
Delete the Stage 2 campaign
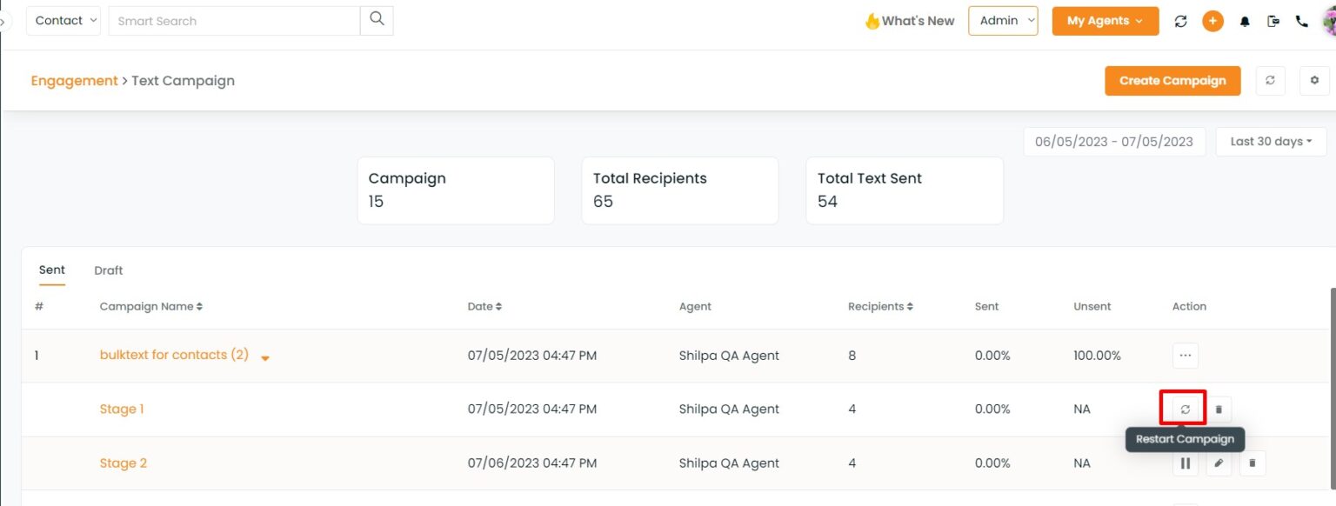coord(1252,463)
